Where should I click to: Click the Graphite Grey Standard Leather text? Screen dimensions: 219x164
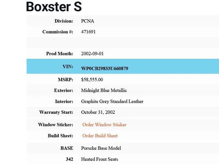coord(112,101)
